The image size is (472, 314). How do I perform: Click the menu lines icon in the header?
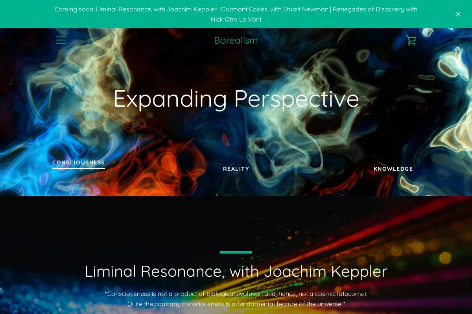61,40
